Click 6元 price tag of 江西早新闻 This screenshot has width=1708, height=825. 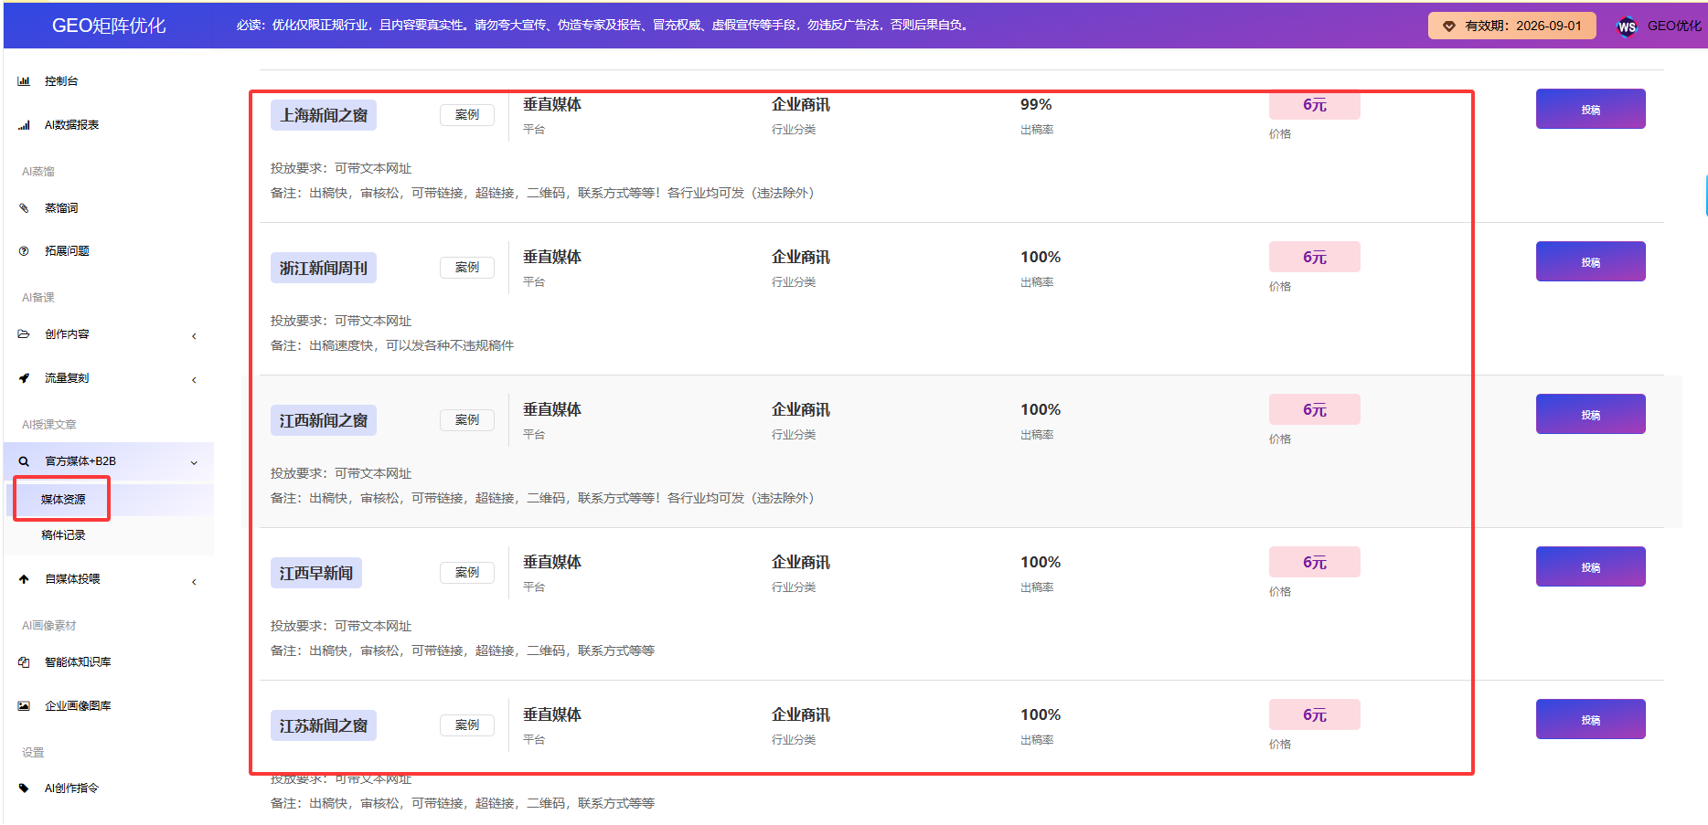[x=1315, y=562]
